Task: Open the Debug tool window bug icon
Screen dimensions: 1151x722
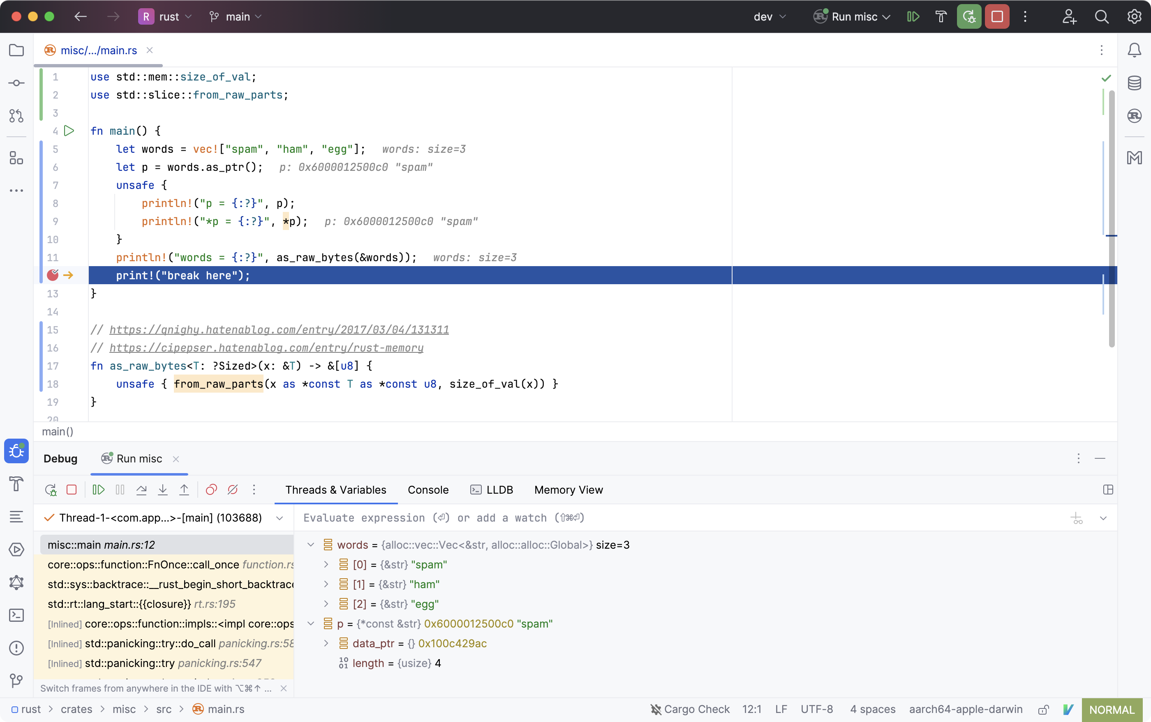Action: [16, 451]
